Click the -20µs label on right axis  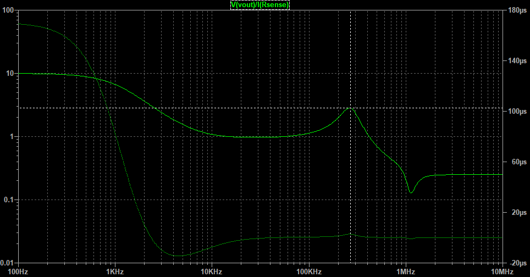pos(517,263)
